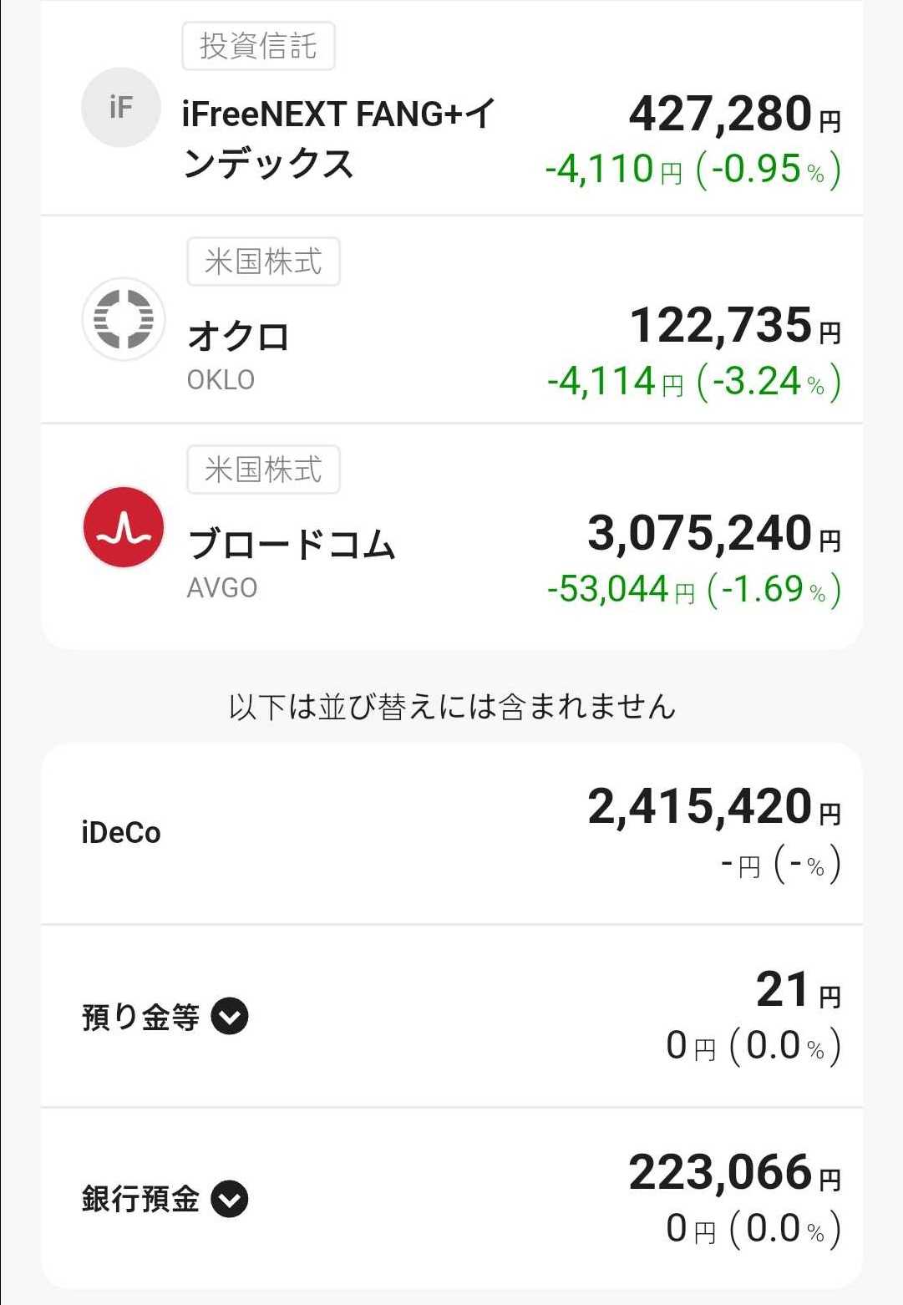
Task: Open the iFreeNEXT FANG+インデックス holding
Action: pyautogui.click(x=338, y=138)
